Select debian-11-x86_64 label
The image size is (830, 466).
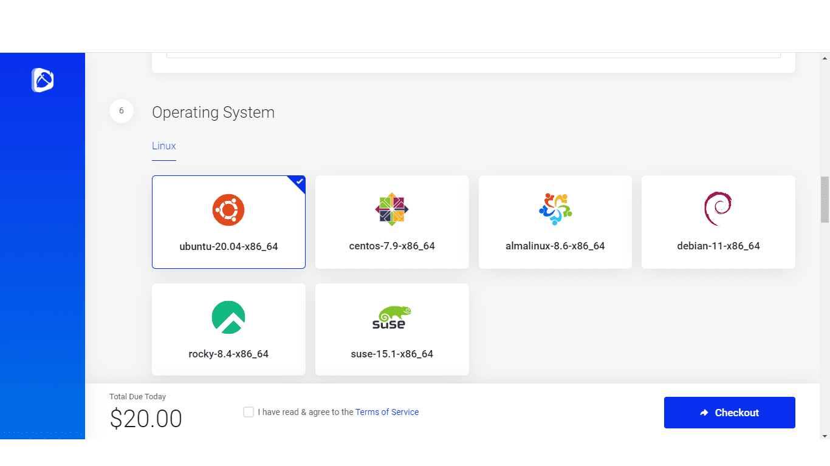(x=718, y=246)
